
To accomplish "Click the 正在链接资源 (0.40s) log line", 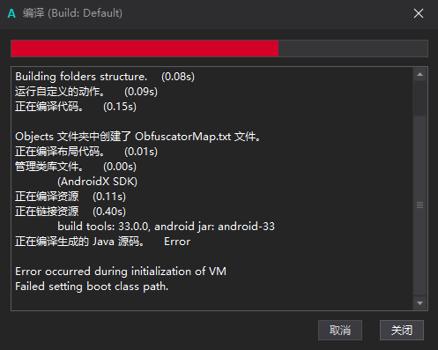I will [71, 212].
